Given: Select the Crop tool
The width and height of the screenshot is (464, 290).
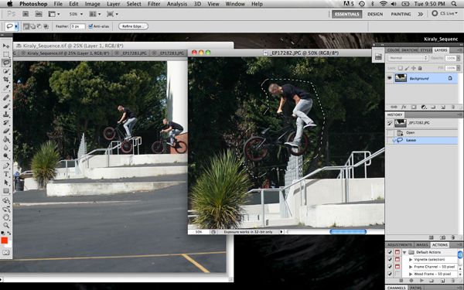Looking at the screenshot, I should click(6, 80).
